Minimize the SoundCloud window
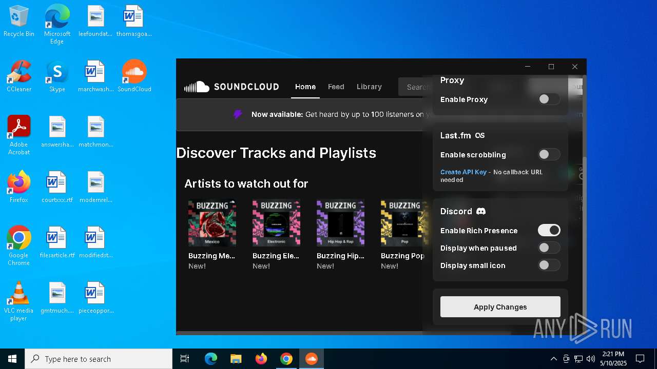657x369 pixels. click(x=528, y=67)
